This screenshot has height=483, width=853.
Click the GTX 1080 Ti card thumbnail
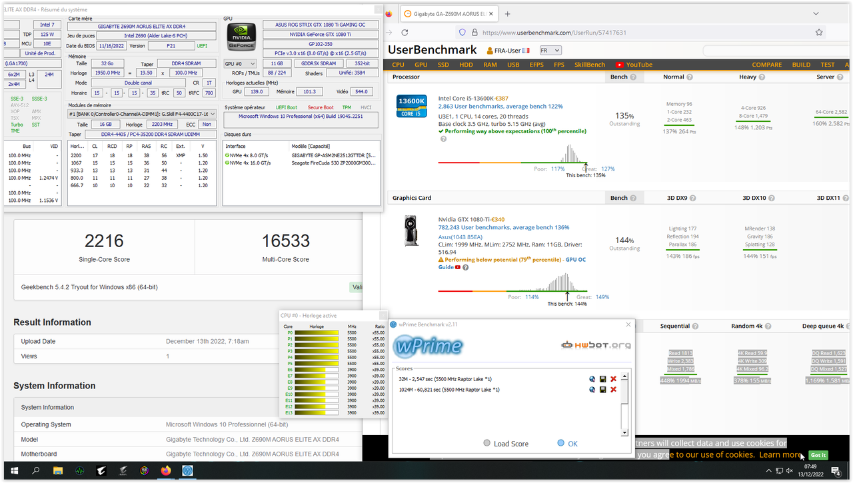tap(411, 230)
